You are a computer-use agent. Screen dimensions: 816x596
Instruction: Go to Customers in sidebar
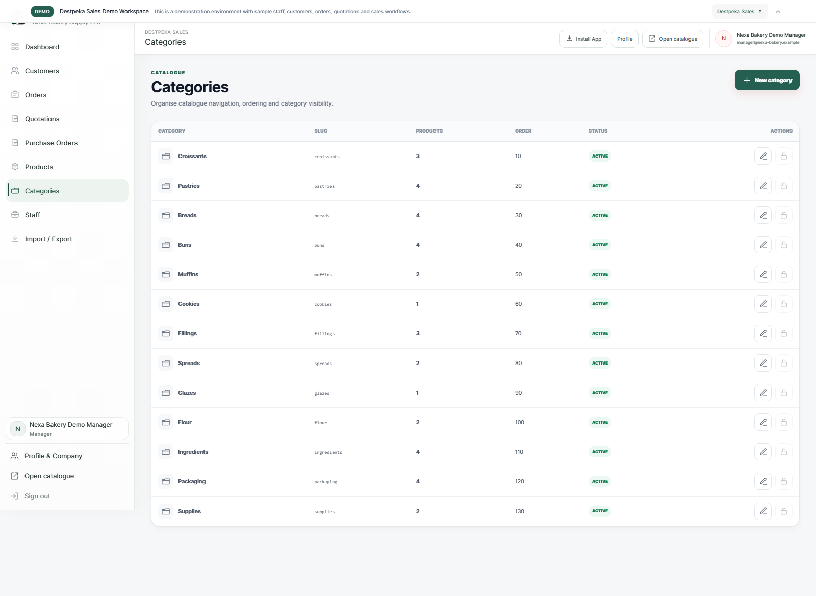point(67,71)
